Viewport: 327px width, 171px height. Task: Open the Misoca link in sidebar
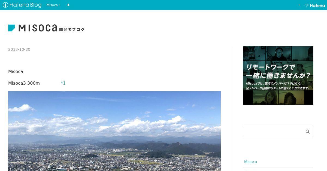(x=250, y=162)
